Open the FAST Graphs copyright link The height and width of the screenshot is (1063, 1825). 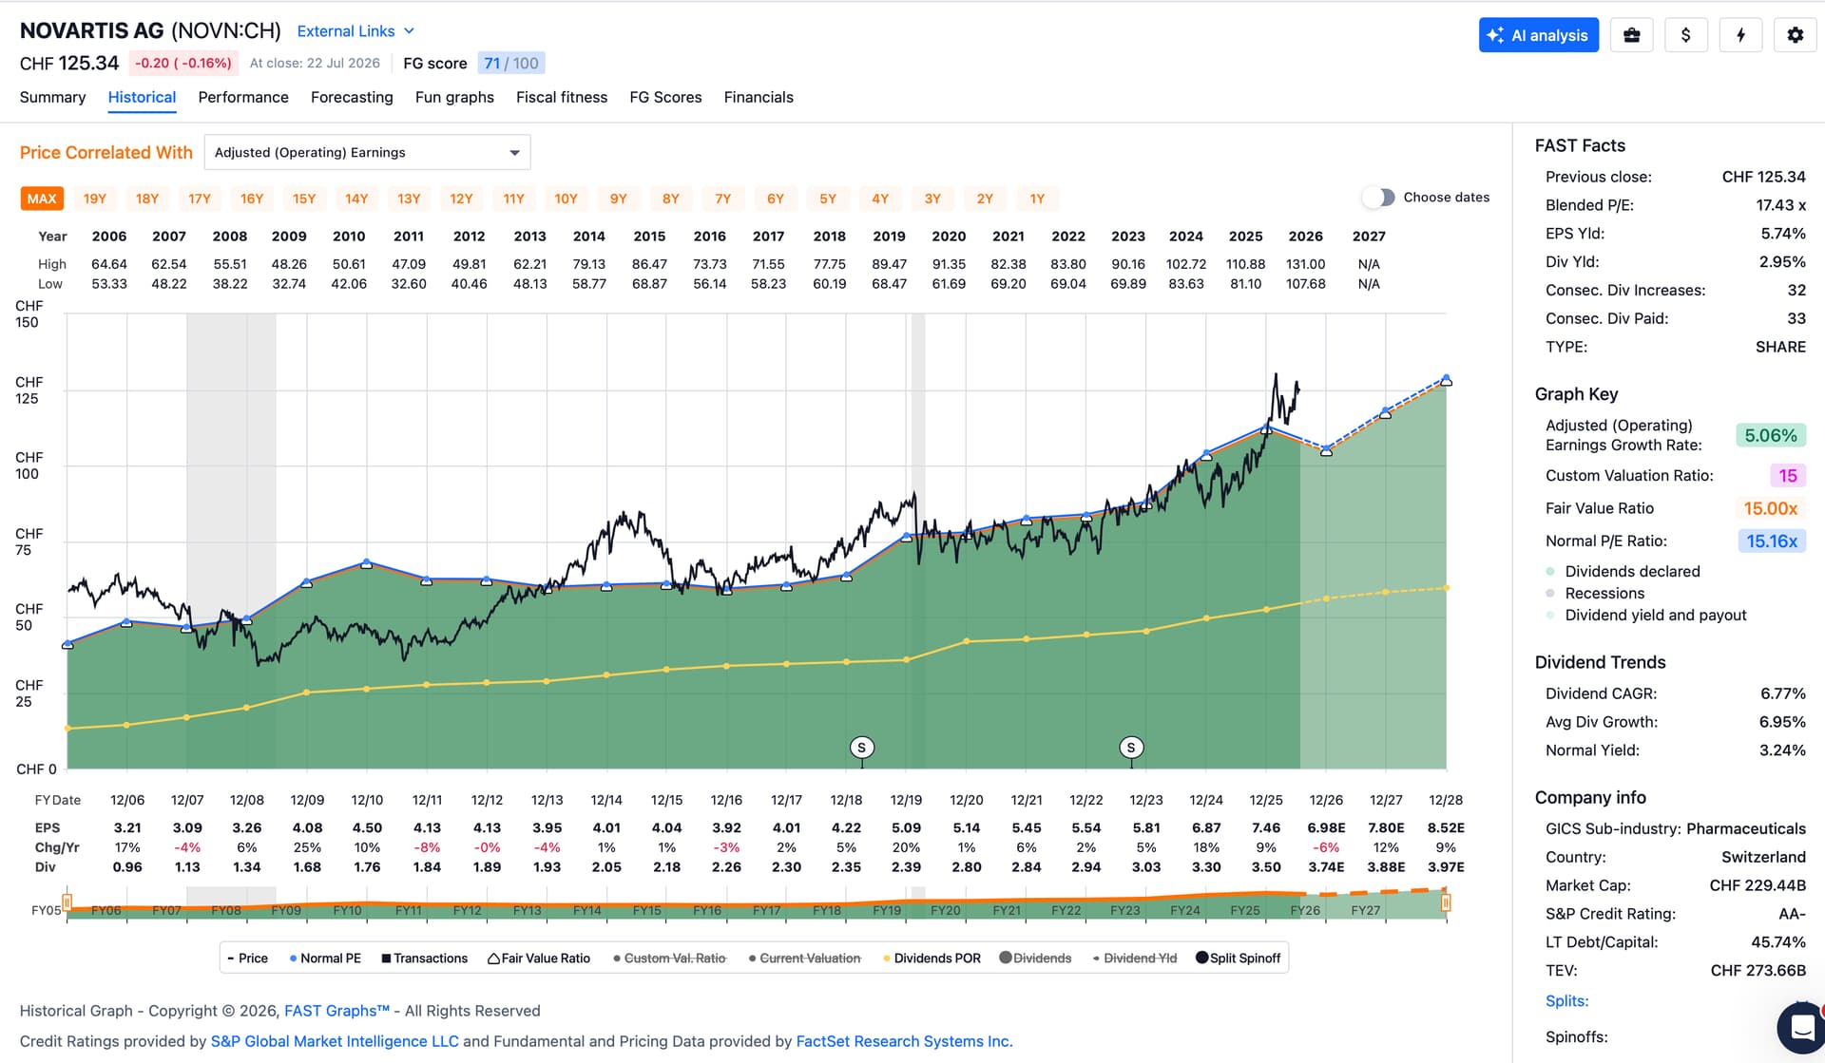tap(336, 1011)
